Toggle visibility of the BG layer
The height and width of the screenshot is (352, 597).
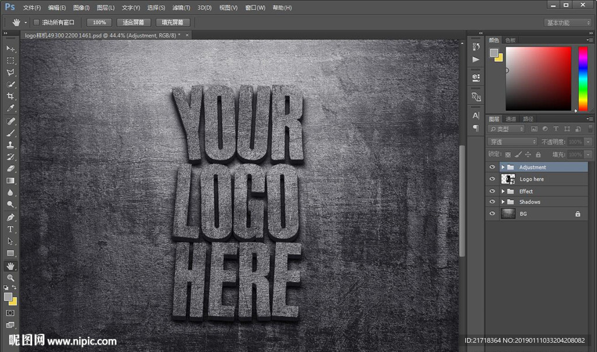point(492,214)
